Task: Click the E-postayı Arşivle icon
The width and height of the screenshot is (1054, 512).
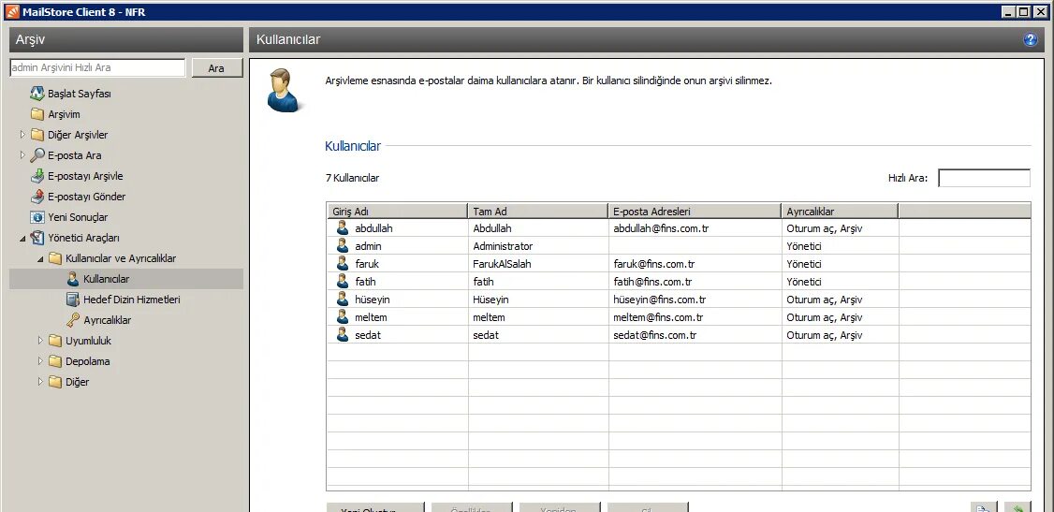Action: click(37, 176)
